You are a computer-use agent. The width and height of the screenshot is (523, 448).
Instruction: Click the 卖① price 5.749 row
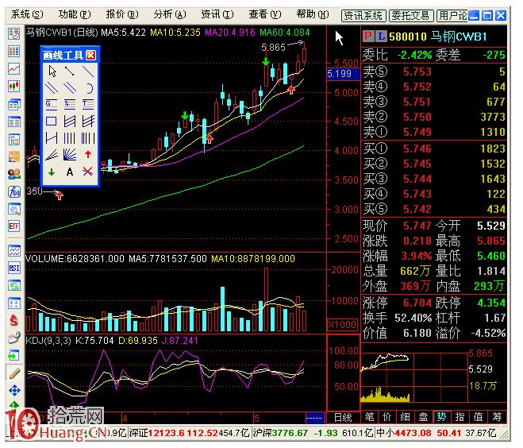pyautogui.click(x=434, y=132)
